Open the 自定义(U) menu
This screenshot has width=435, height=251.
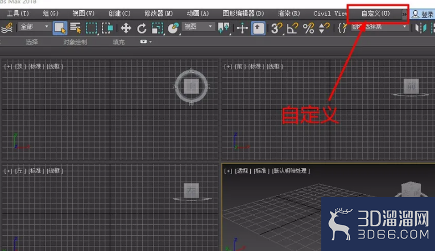375,14
